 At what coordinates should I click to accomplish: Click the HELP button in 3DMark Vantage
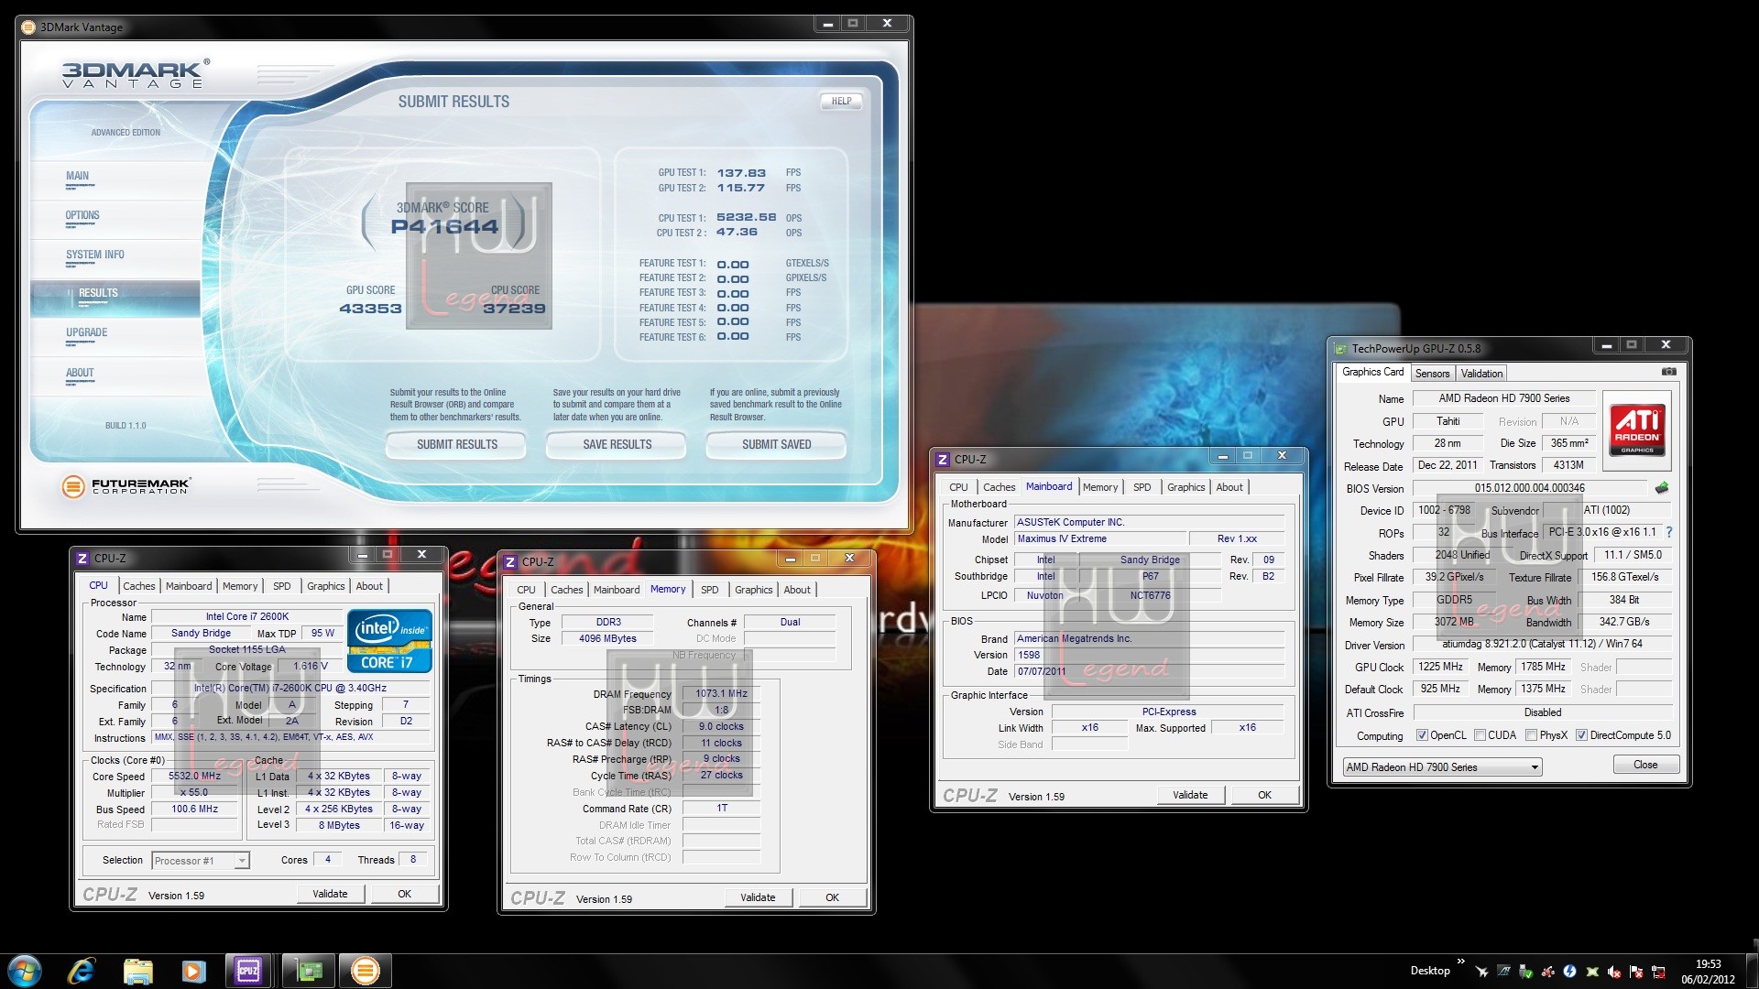[x=841, y=102]
